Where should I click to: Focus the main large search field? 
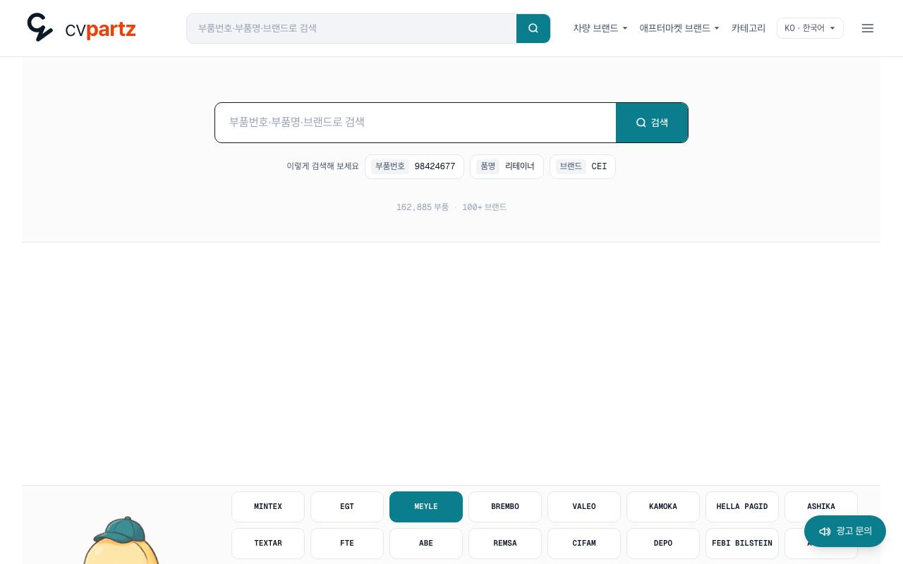[x=416, y=123]
